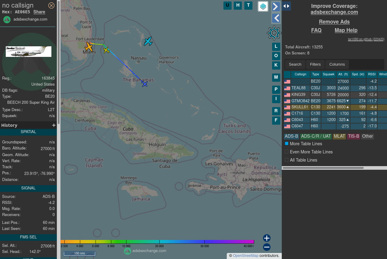The width and height of the screenshot is (387, 259).
Task: Enable Even More Table Lines checkbox
Action: (x=287, y=152)
